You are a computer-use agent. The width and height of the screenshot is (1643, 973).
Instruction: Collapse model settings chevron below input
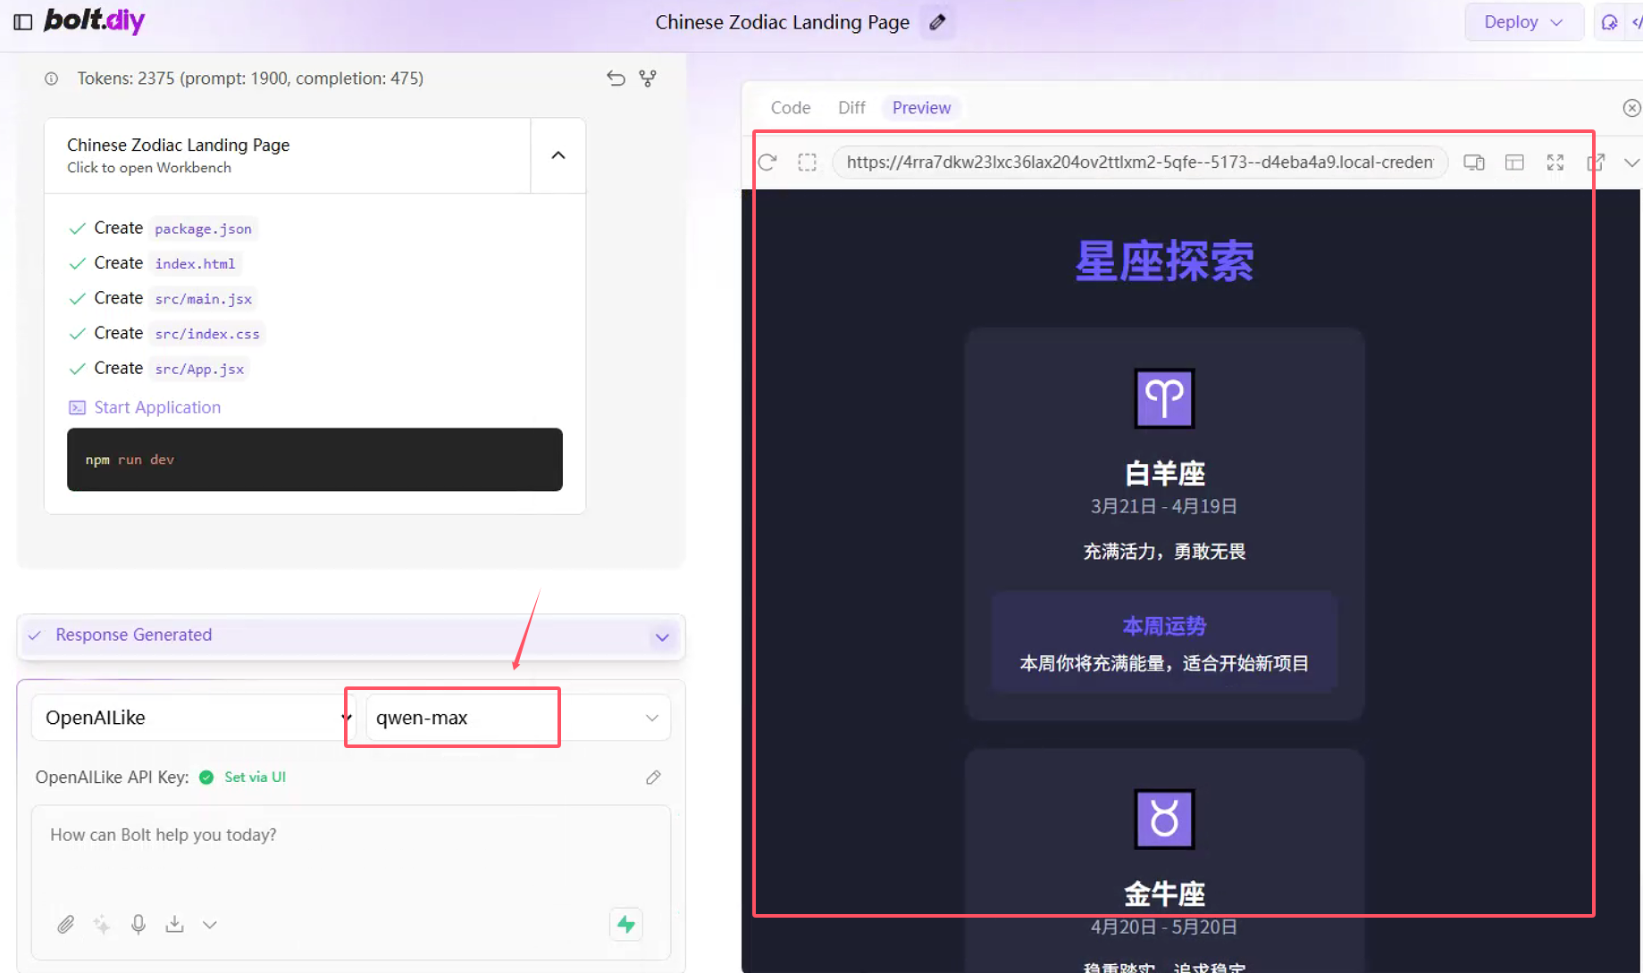click(x=210, y=925)
